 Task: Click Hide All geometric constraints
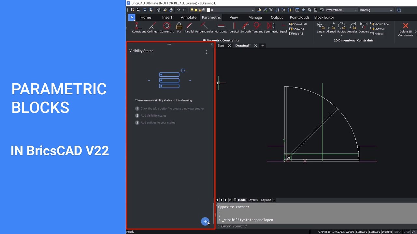coord(296,34)
